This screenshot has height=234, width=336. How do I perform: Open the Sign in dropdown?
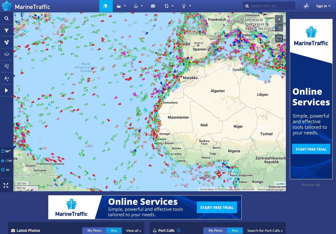tap(323, 6)
